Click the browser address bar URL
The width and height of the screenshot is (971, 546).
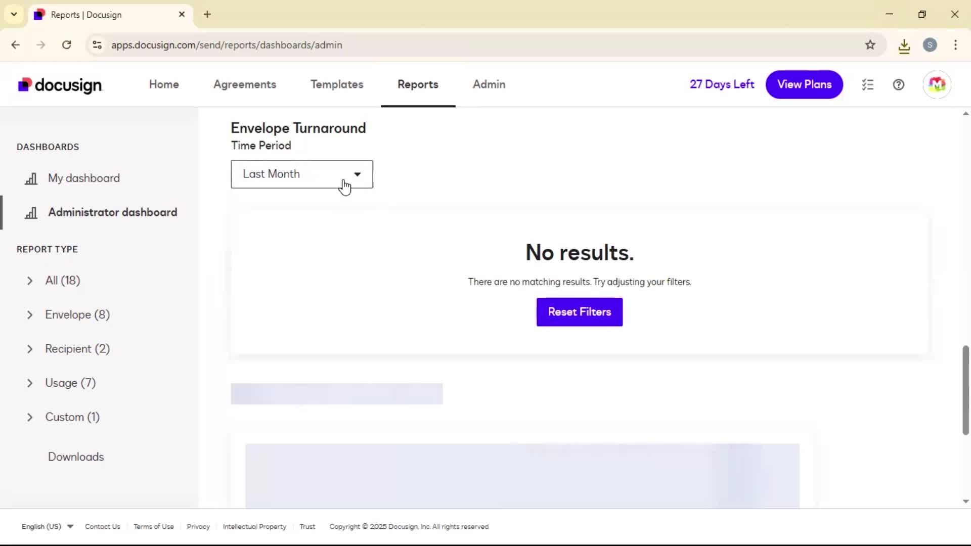click(227, 45)
